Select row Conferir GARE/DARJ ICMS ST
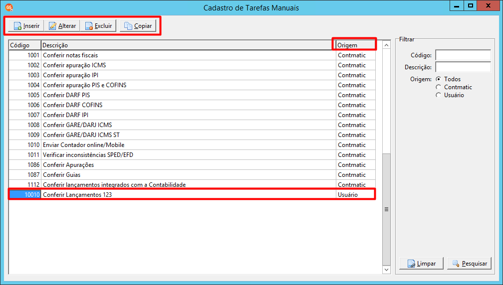 click(192, 135)
